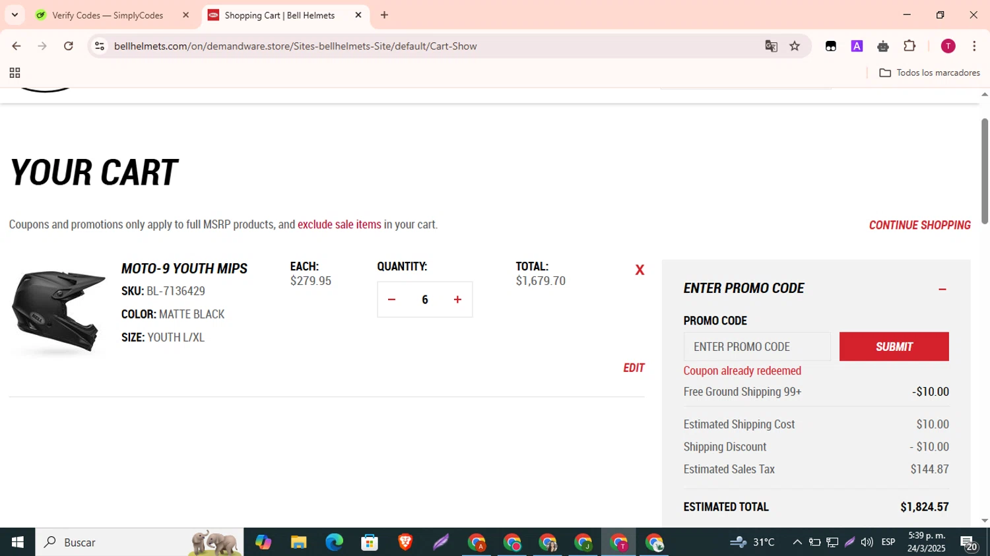The height and width of the screenshot is (556, 990).
Task: Switch the ESP input language
Action: [888, 542]
